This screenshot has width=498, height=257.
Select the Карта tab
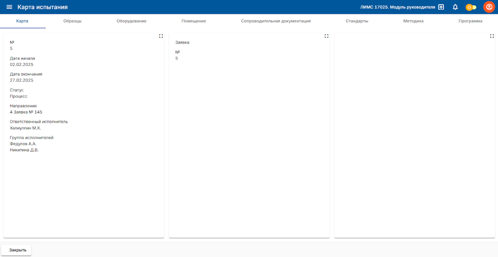pos(22,21)
